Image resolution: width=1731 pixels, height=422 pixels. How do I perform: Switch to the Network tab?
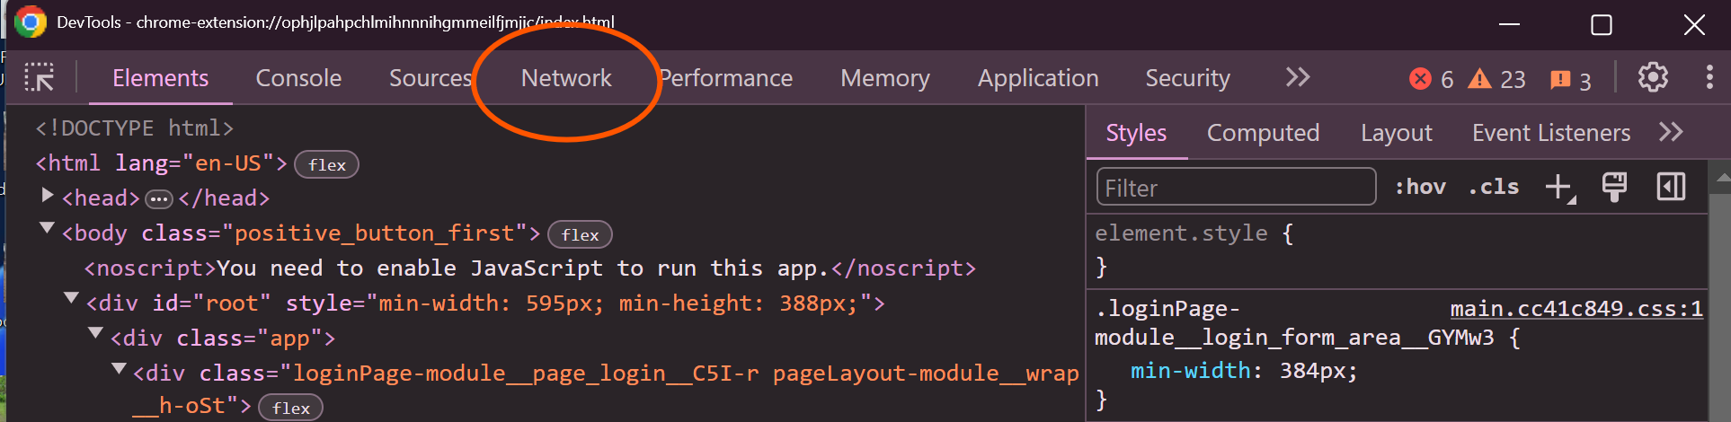click(x=566, y=78)
